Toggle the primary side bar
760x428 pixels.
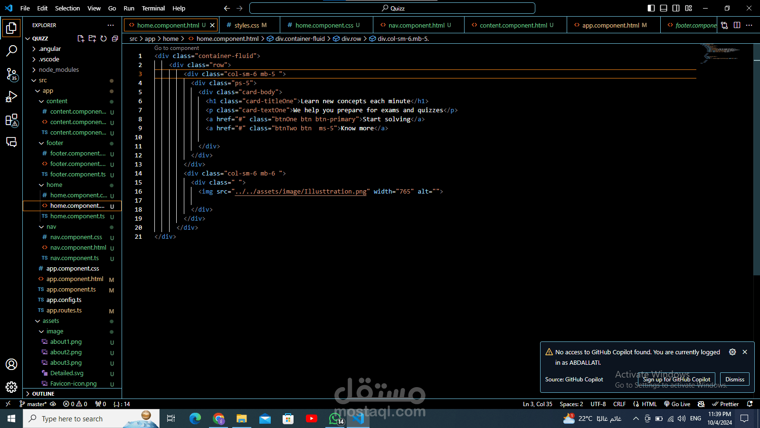(x=651, y=8)
